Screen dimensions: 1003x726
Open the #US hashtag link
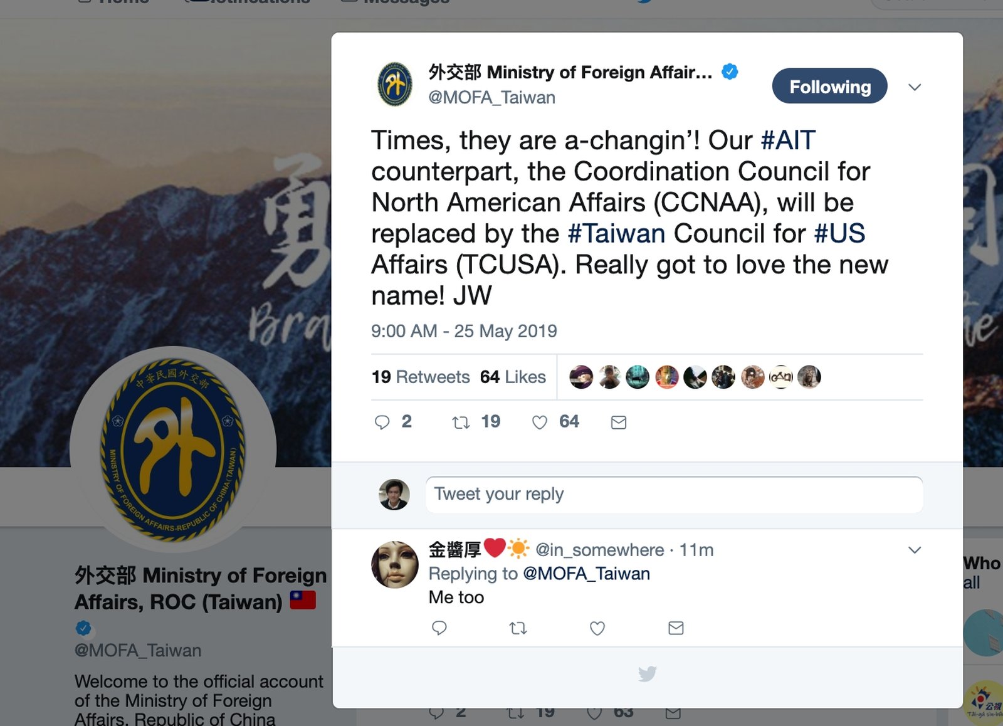839,233
